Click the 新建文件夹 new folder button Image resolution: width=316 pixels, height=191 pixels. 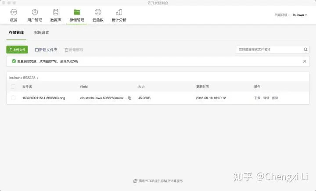click(46, 50)
